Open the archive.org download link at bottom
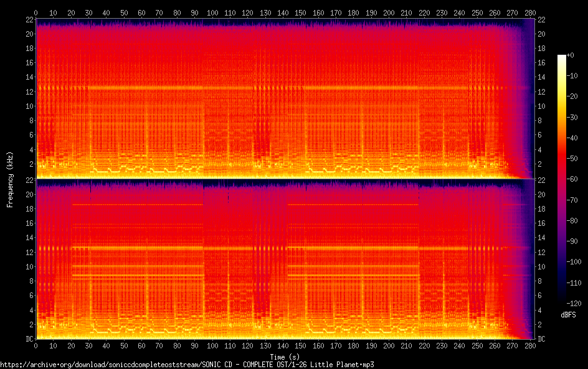588x369 pixels. [x=187, y=364]
